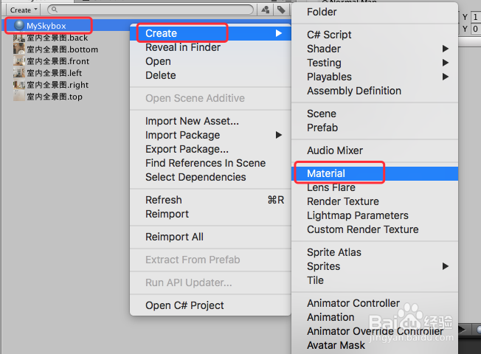
Task: Open the Create dropdown in Project toolbar
Action: [x=24, y=10]
